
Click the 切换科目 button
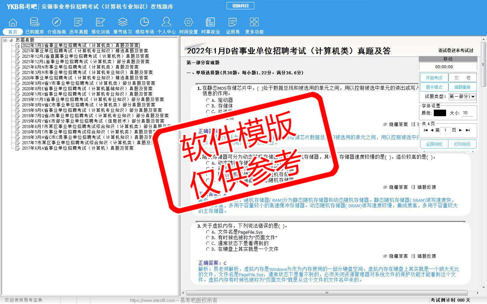[x=240, y=6]
